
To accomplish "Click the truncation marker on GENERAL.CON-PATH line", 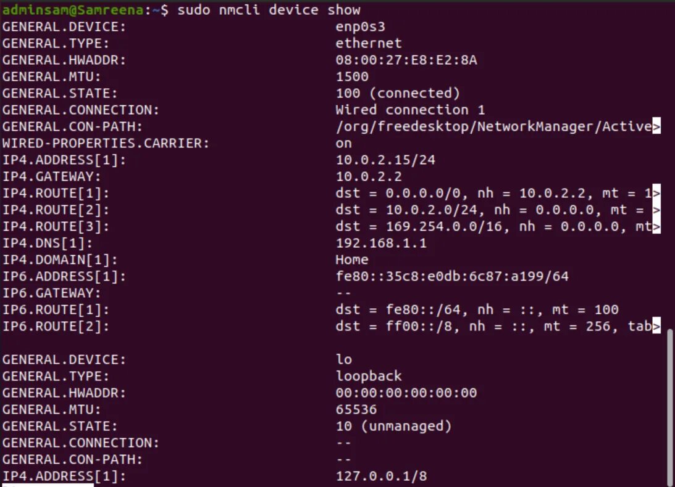I will click(656, 126).
